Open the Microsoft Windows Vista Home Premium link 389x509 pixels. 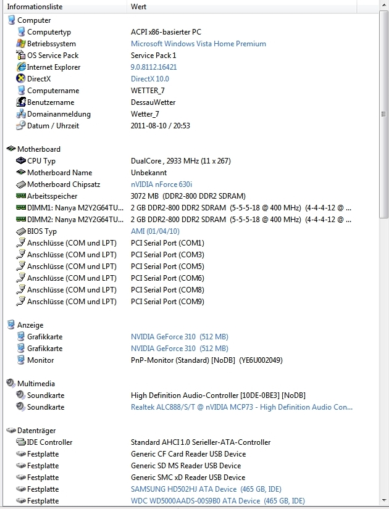pos(198,44)
